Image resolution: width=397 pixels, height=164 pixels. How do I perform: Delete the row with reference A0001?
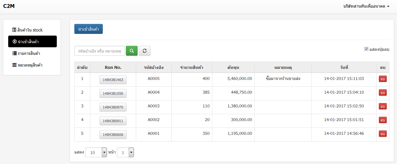tap(383, 134)
